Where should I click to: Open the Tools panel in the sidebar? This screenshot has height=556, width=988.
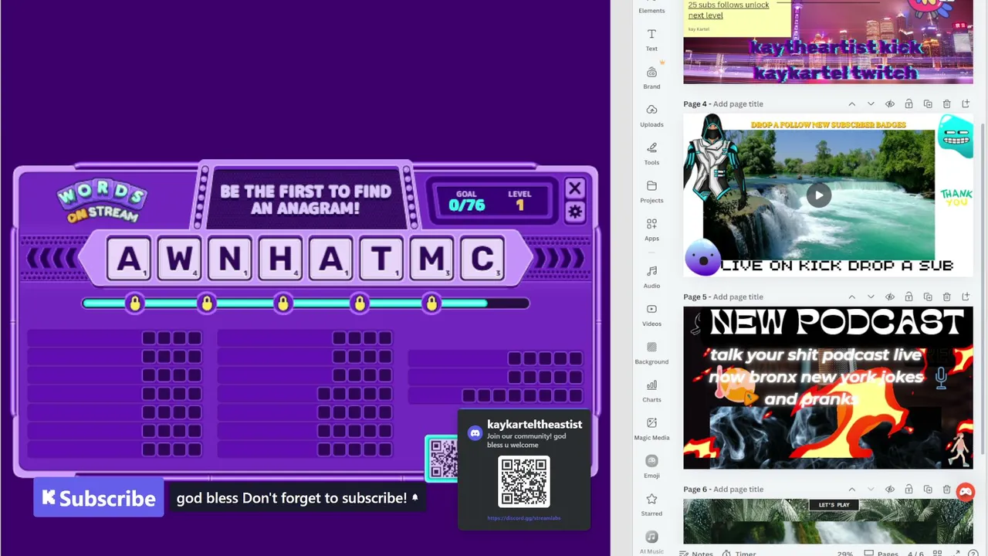click(651, 153)
